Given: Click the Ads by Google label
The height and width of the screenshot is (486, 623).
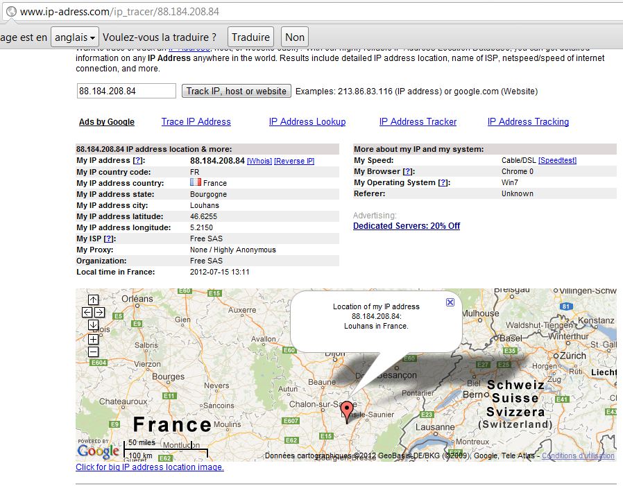Looking at the screenshot, I should click(107, 122).
